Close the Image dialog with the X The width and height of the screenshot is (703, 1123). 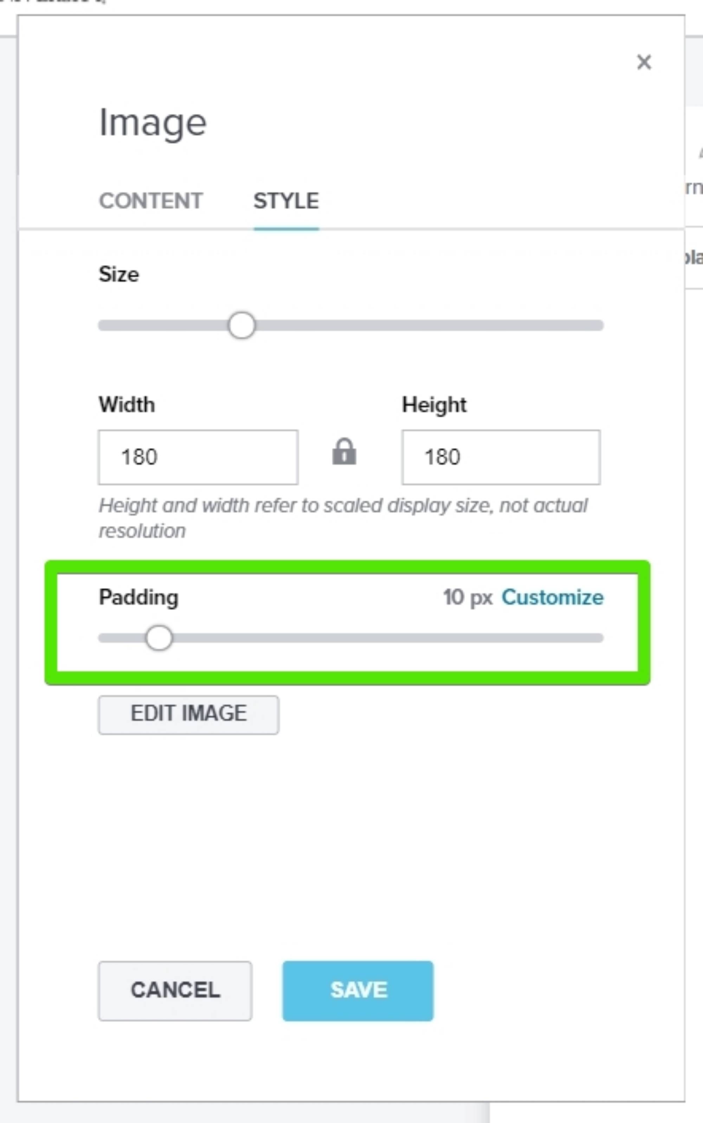644,62
